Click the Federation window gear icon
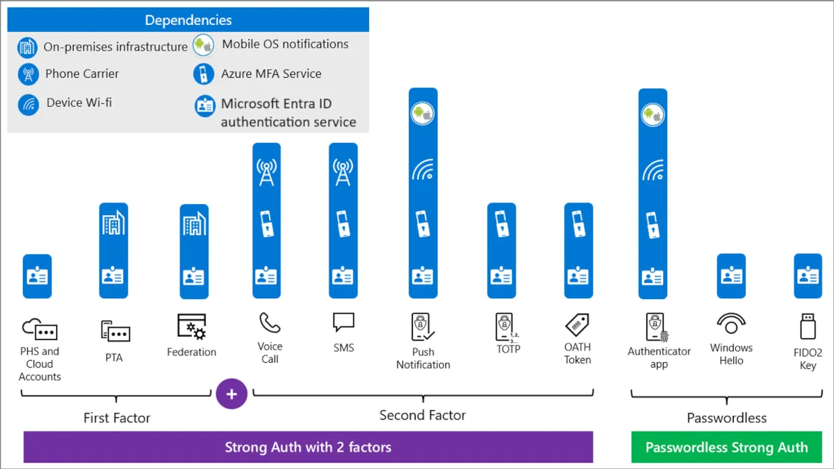 point(191,327)
